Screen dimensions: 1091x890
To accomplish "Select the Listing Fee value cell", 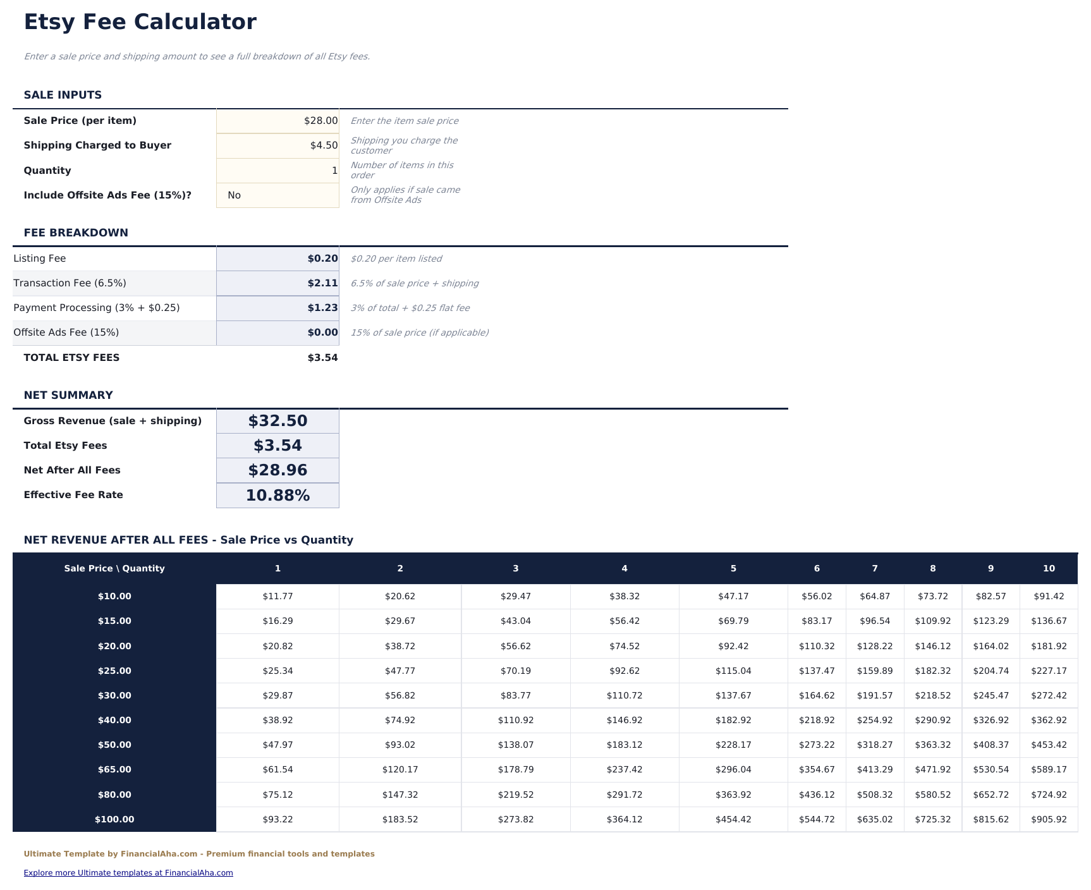I will (277, 258).
